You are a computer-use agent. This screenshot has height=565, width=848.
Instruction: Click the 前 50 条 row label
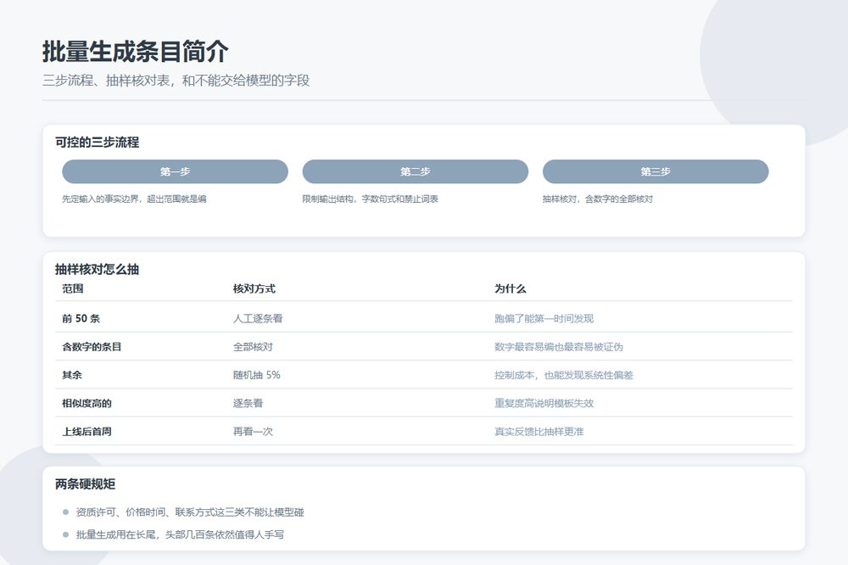click(81, 319)
